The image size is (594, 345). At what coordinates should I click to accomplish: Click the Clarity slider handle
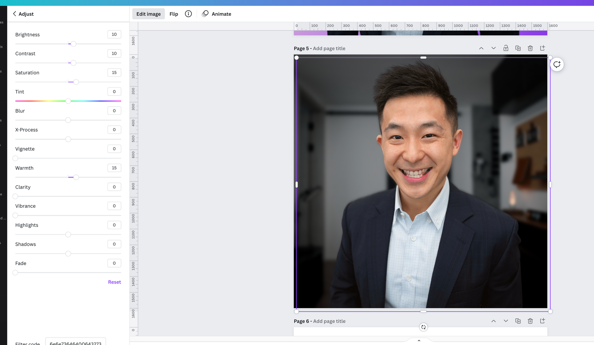pos(15,196)
